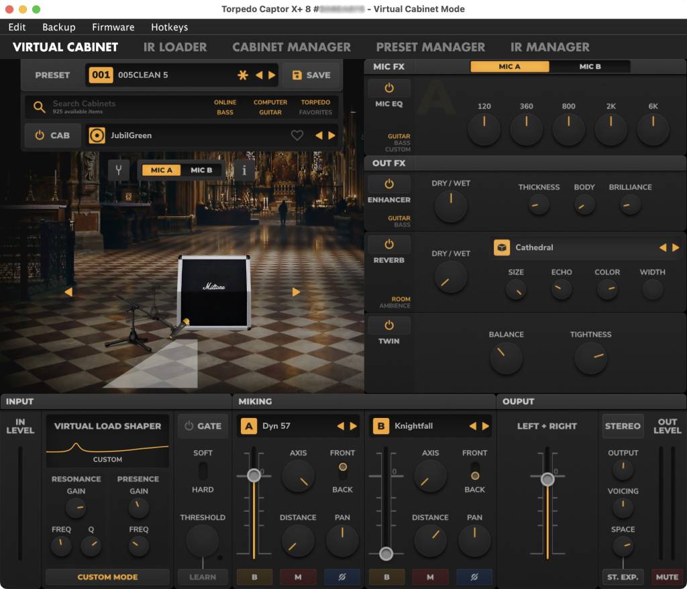This screenshot has width=687, height=589.
Task: Choose previous microphone for Dyn 57
Action: pos(340,426)
